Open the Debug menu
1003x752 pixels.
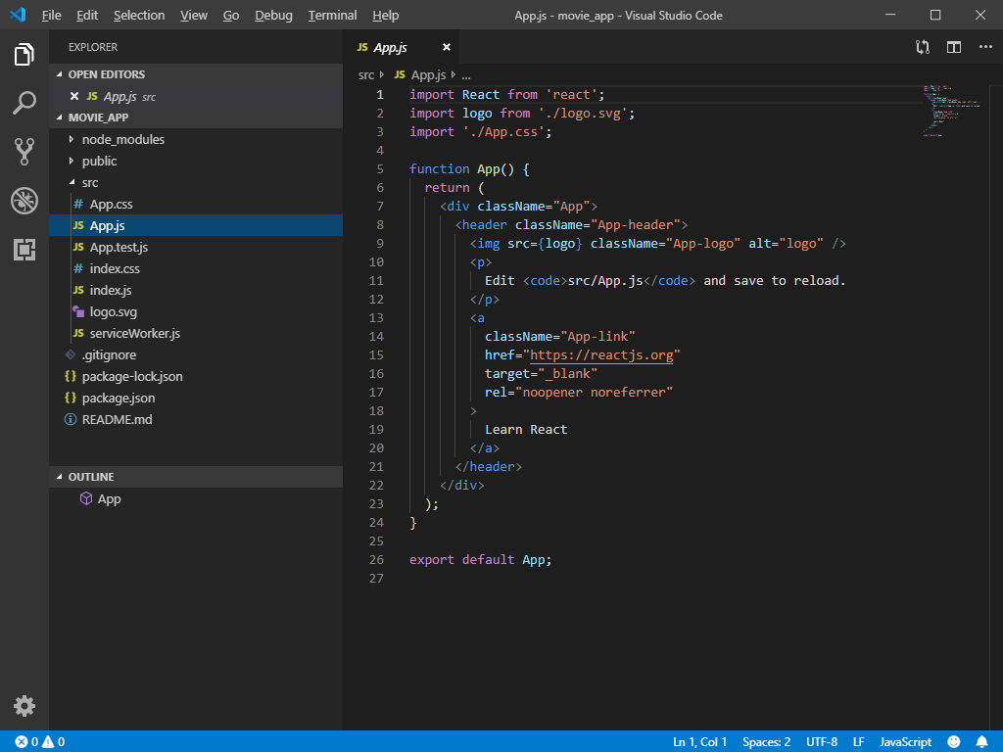coord(274,16)
